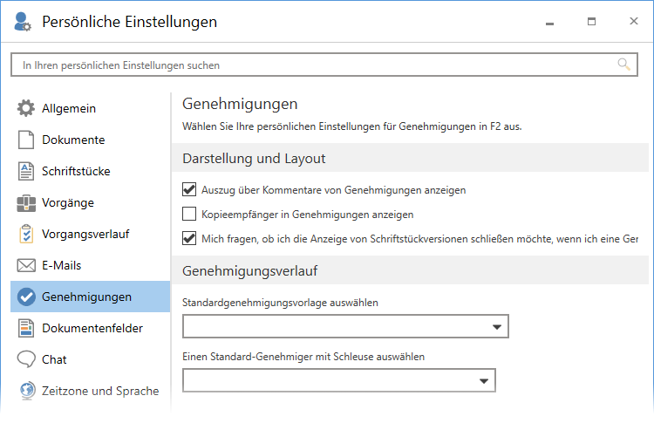This screenshot has height=423, width=654.
Task: Open Zeitzone und Sprache settings
Action: [90, 391]
